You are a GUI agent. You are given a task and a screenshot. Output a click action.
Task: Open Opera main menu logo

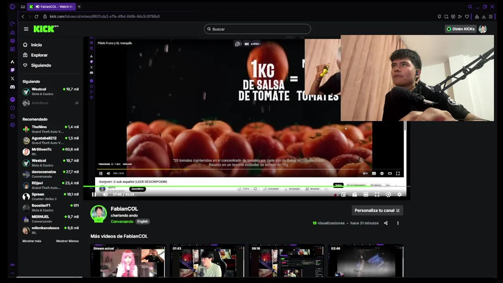click(x=12, y=7)
